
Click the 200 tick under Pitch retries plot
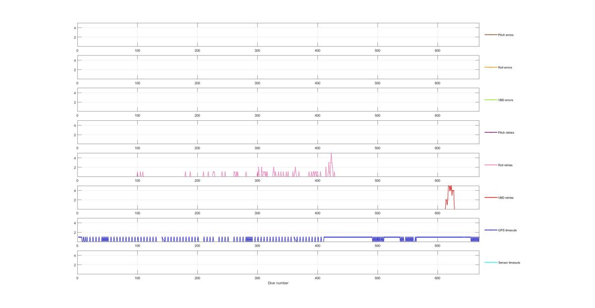coord(197,148)
